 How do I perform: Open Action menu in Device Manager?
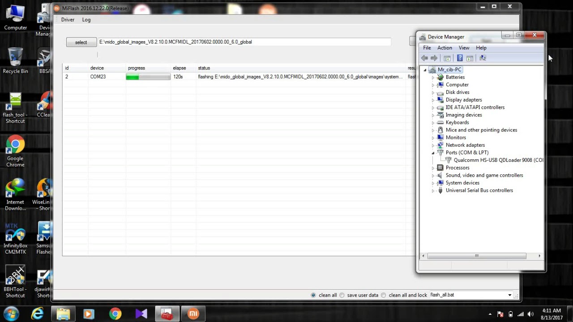(445, 48)
